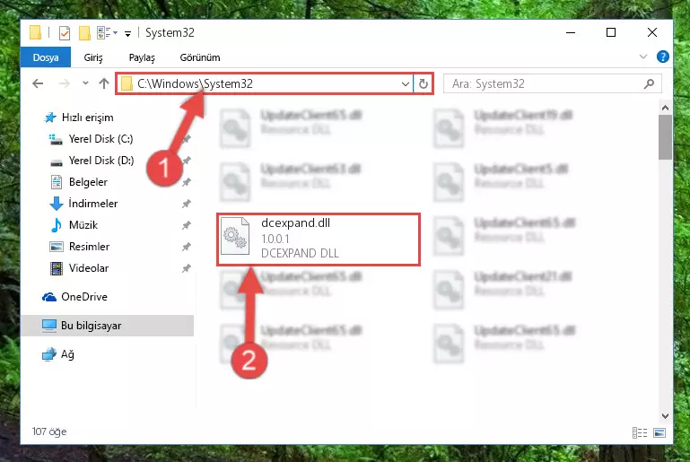Minimize the System32 window
This screenshot has width=690, height=462.
(x=571, y=32)
